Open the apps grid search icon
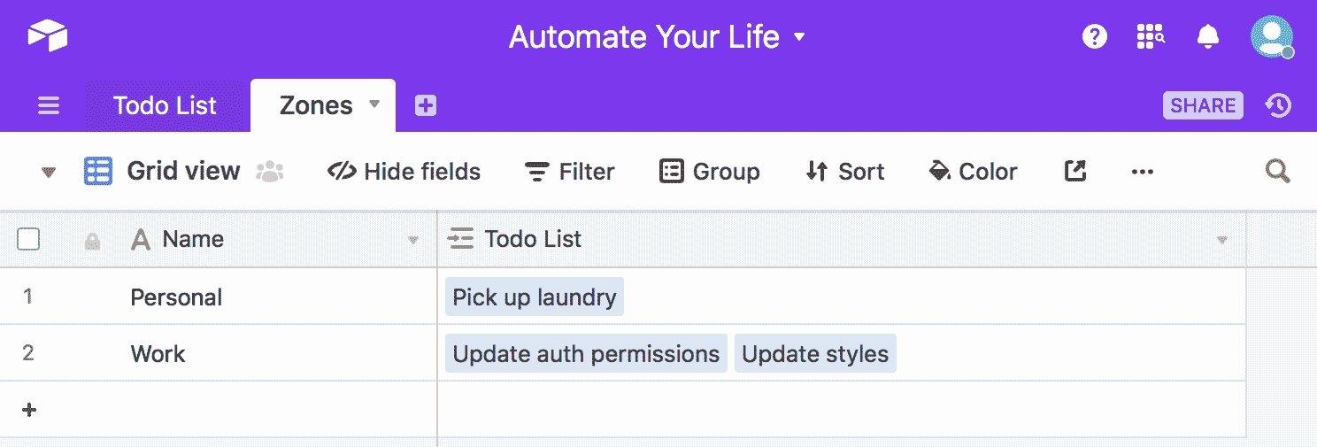 tap(1150, 36)
